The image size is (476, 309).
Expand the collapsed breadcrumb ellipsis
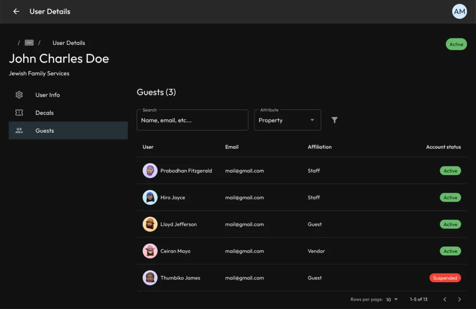(29, 43)
